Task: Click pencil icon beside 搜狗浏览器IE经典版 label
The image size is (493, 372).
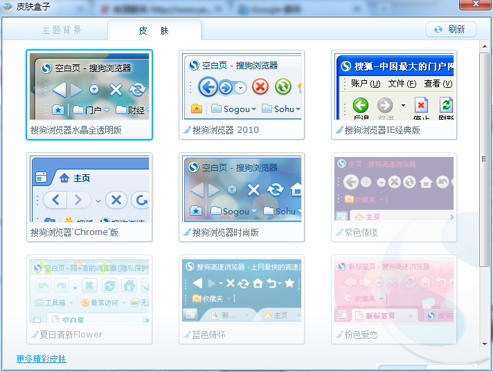Action: point(339,130)
